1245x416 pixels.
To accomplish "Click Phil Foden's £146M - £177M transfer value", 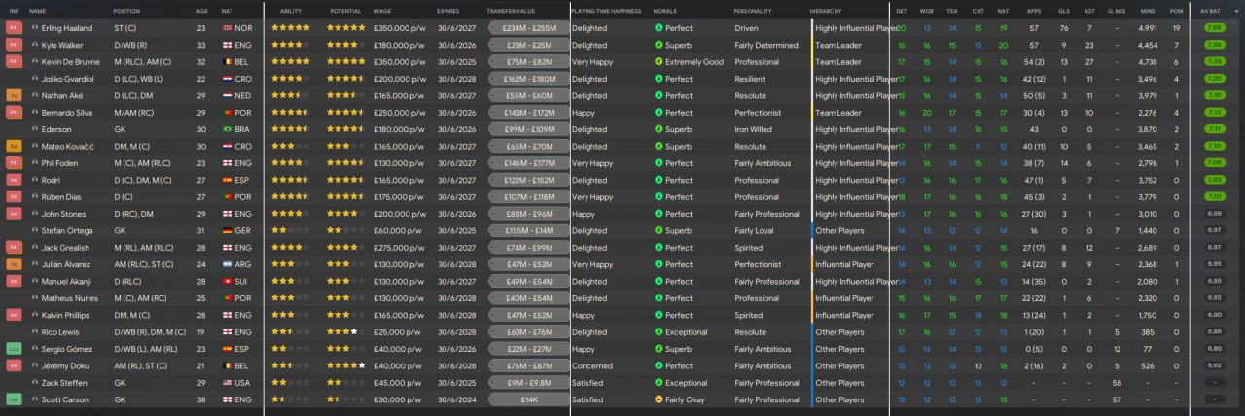I will (529, 163).
